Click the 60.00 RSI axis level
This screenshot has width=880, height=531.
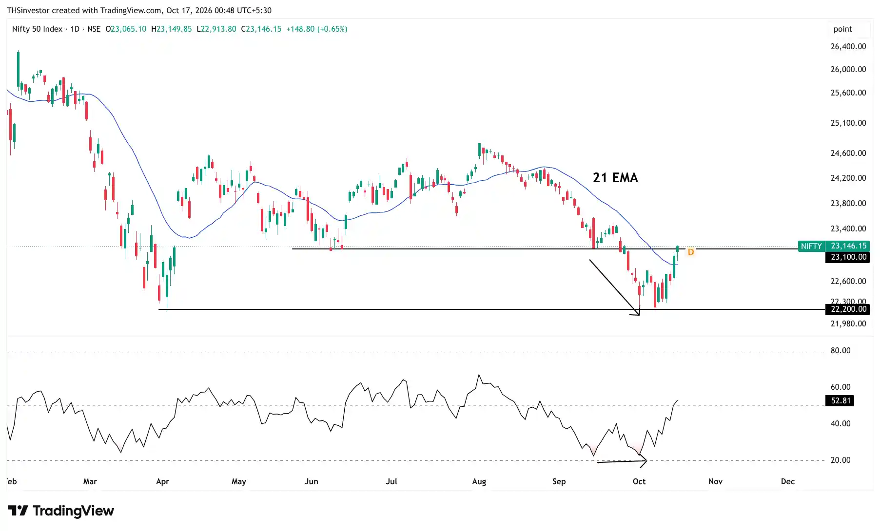[840, 387]
